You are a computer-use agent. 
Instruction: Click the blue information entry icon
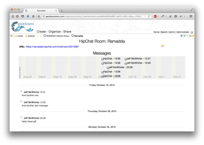[181, 36]
